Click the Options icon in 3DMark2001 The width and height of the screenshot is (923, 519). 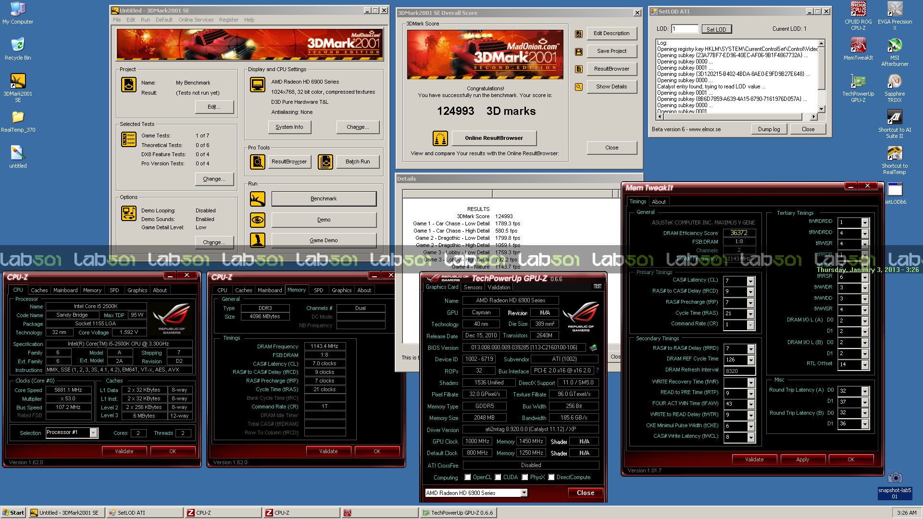click(x=129, y=213)
